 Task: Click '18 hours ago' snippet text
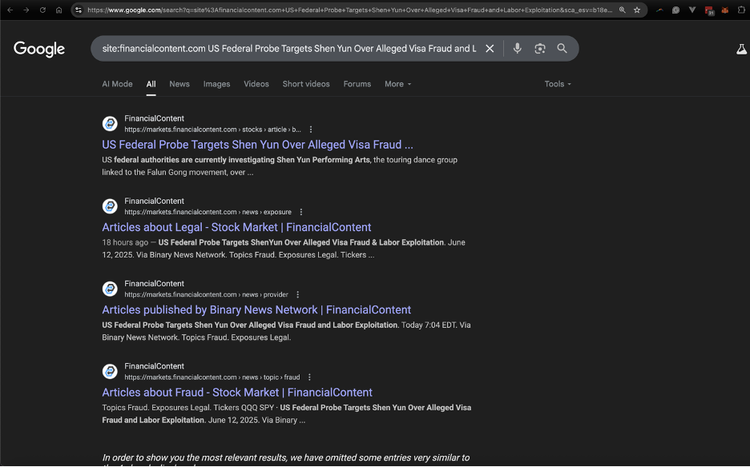click(x=125, y=242)
